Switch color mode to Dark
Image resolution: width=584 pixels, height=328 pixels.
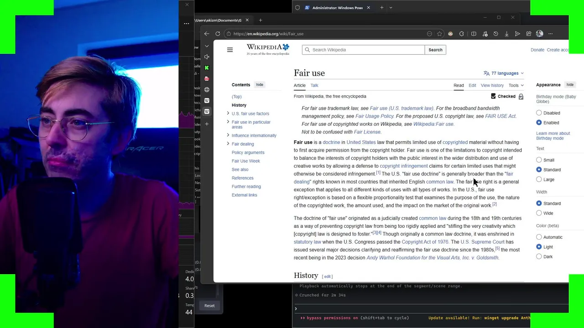(x=539, y=256)
